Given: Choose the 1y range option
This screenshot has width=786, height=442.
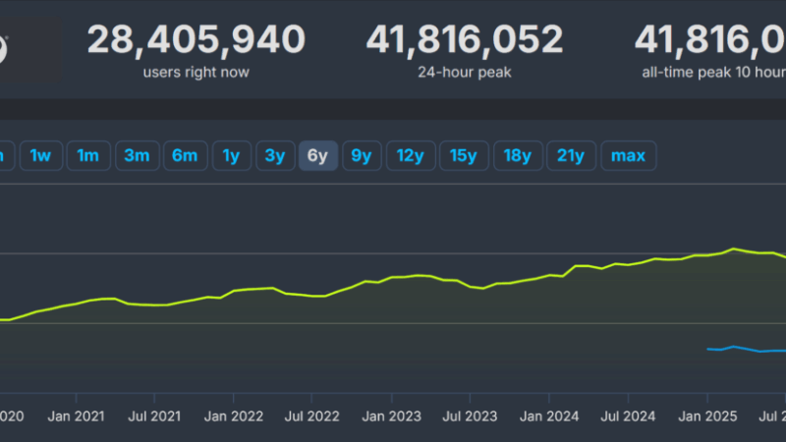Looking at the screenshot, I should (x=231, y=156).
